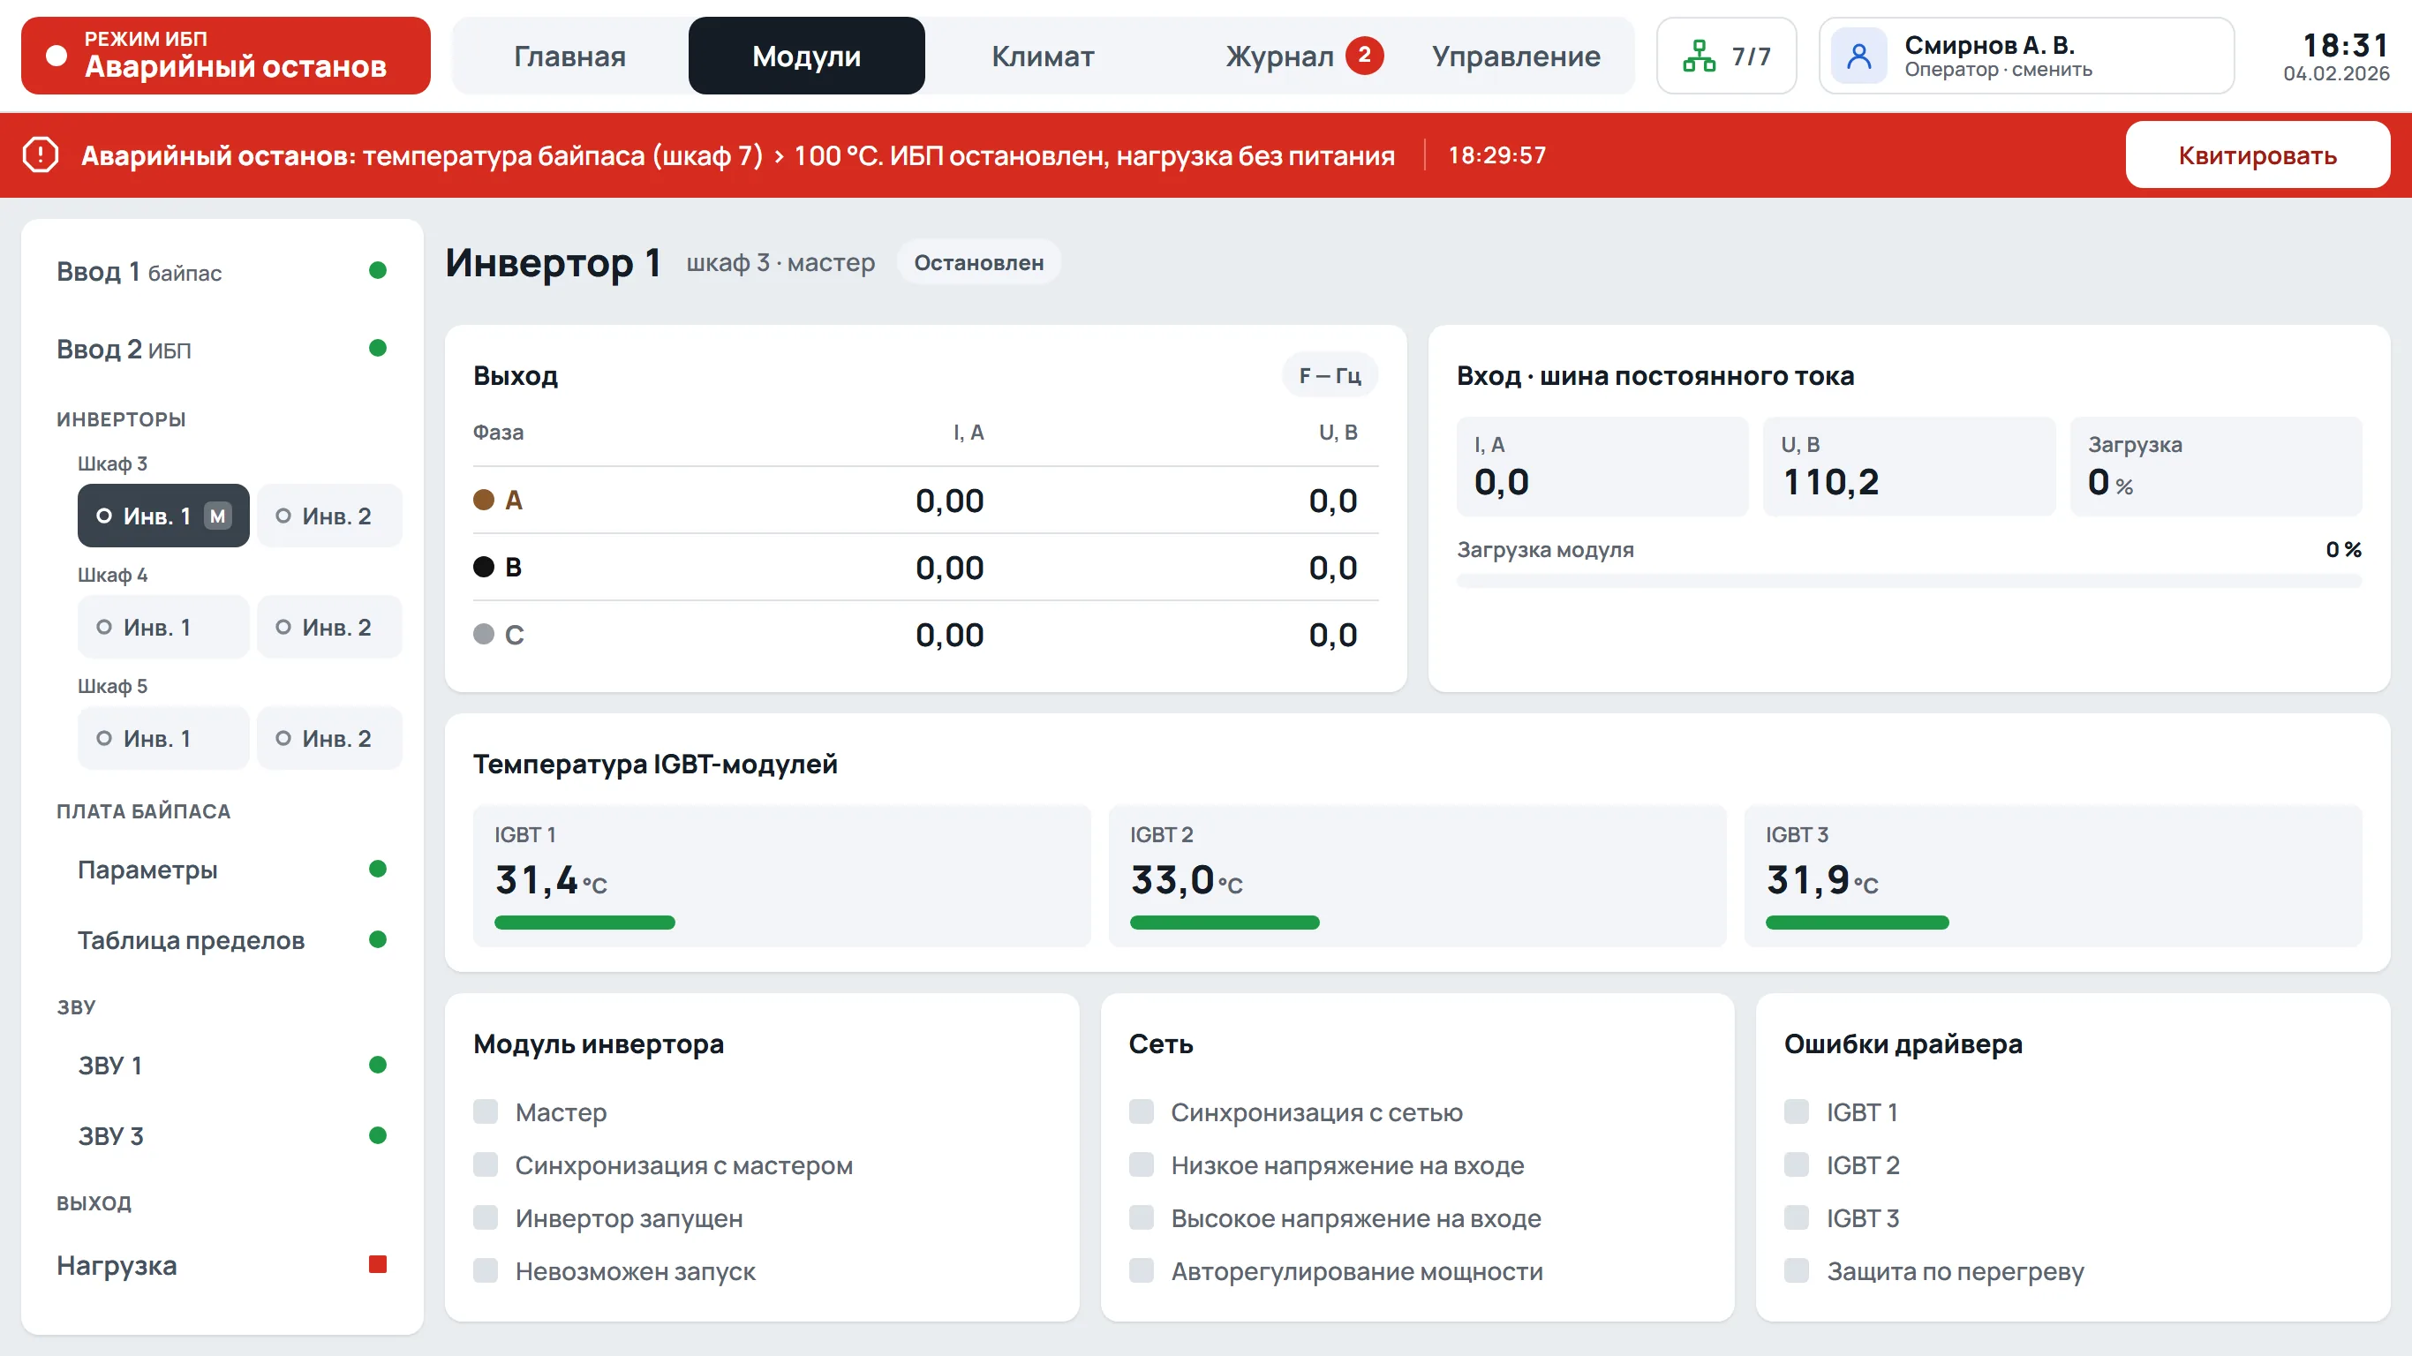
Task: Click green status dot next to Параметры
Action: pyautogui.click(x=377, y=869)
